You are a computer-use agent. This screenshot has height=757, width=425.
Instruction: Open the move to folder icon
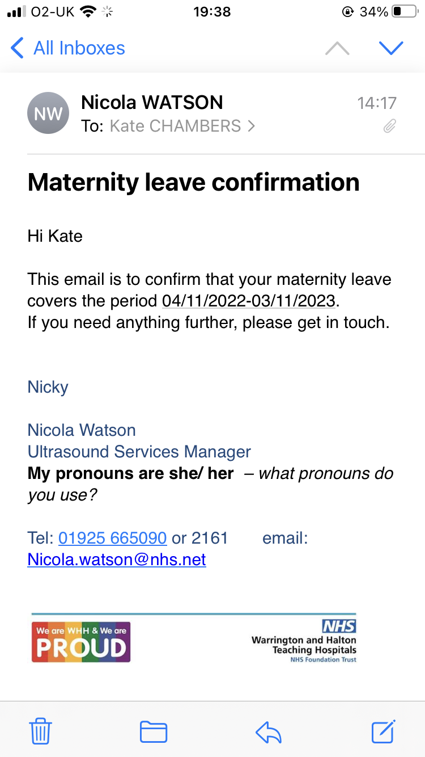153,731
